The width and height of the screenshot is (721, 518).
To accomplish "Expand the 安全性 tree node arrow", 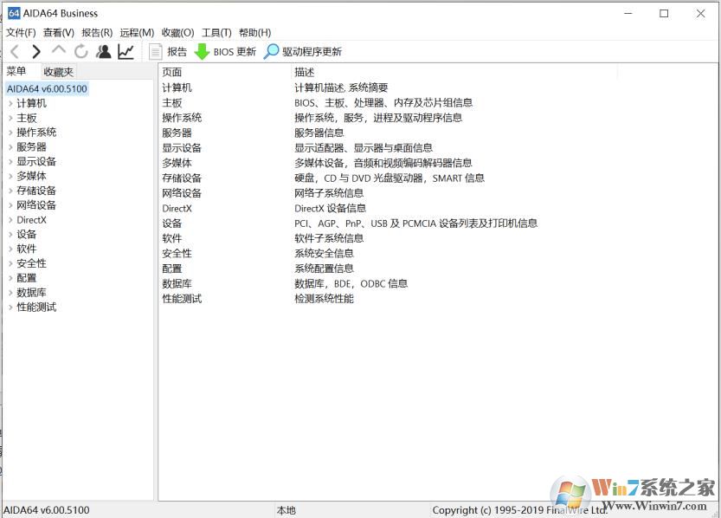I will click(x=10, y=263).
